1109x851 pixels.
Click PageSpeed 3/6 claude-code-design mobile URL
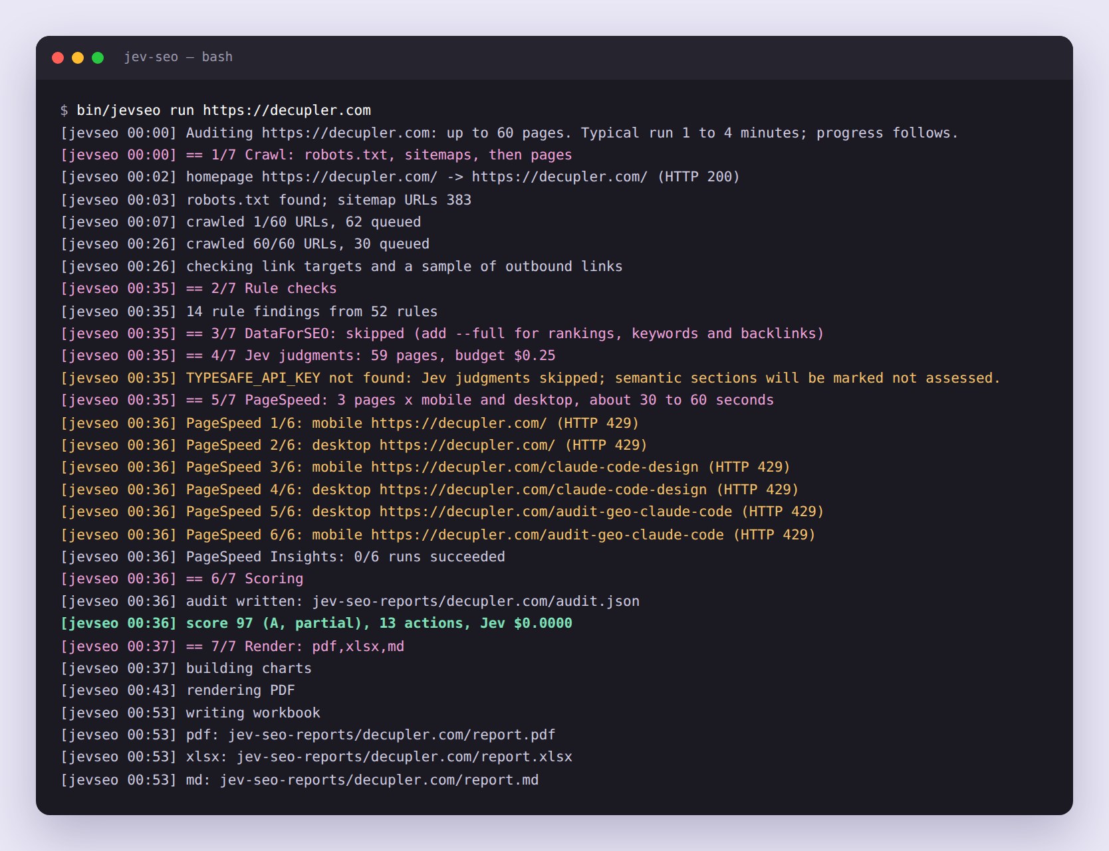[x=535, y=467]
